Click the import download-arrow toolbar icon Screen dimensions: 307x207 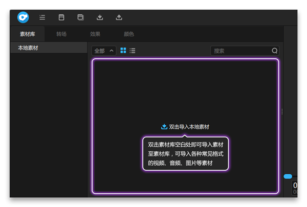[100, 17]
